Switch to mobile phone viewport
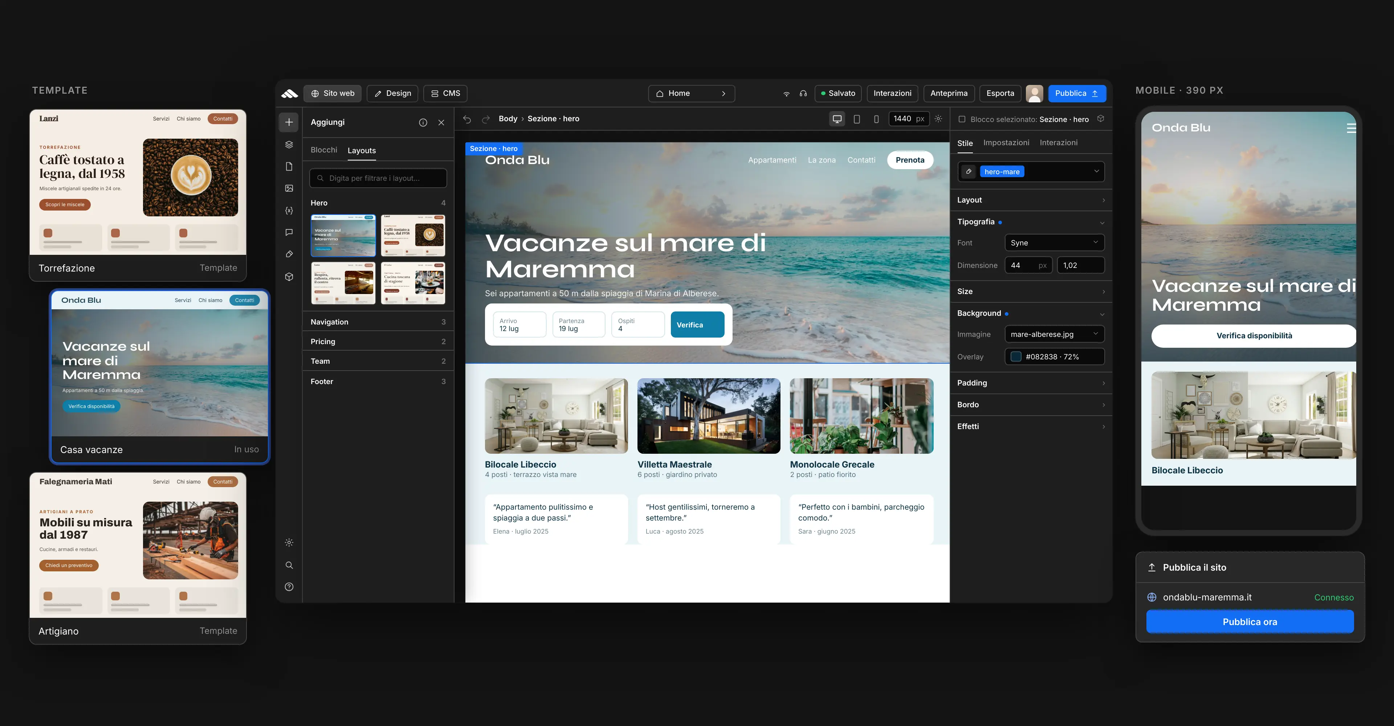The image size is (1394, 726). 876,119
